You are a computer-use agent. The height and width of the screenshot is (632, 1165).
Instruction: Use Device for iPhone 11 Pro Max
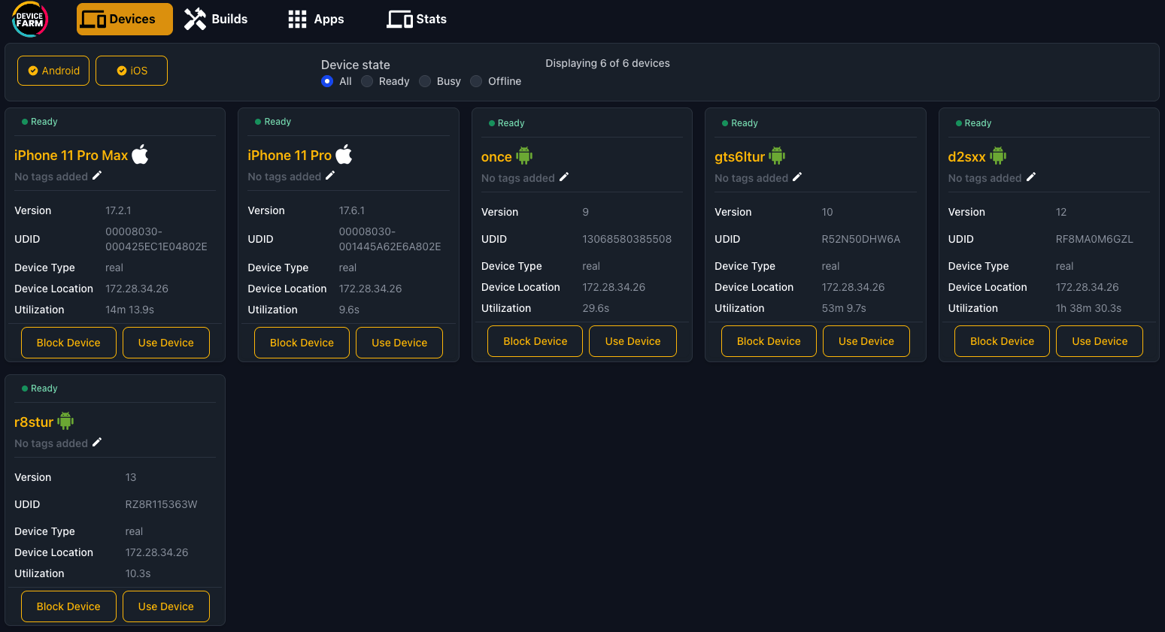coord(166,343)
